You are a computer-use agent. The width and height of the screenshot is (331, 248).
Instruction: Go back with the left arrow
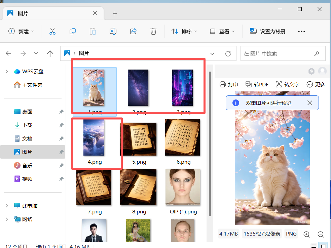[x=8, y=53]
